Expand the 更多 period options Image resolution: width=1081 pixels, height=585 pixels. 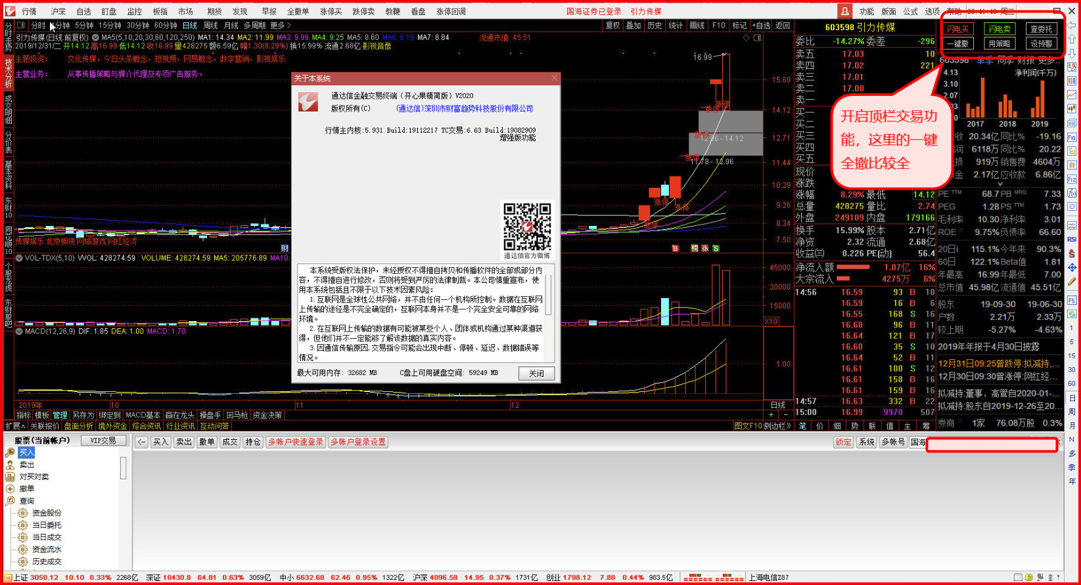(280, 26)
